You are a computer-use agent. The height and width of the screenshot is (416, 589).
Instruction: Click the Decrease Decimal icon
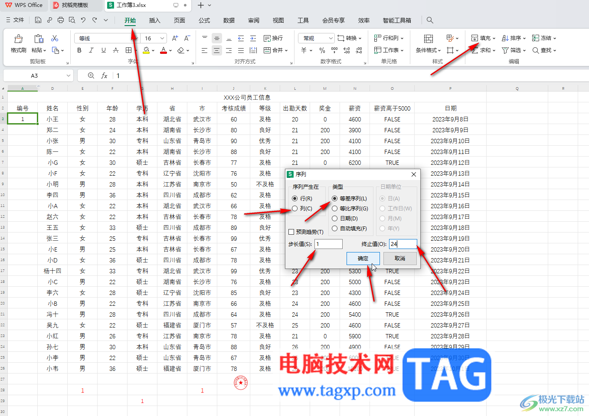359,50
